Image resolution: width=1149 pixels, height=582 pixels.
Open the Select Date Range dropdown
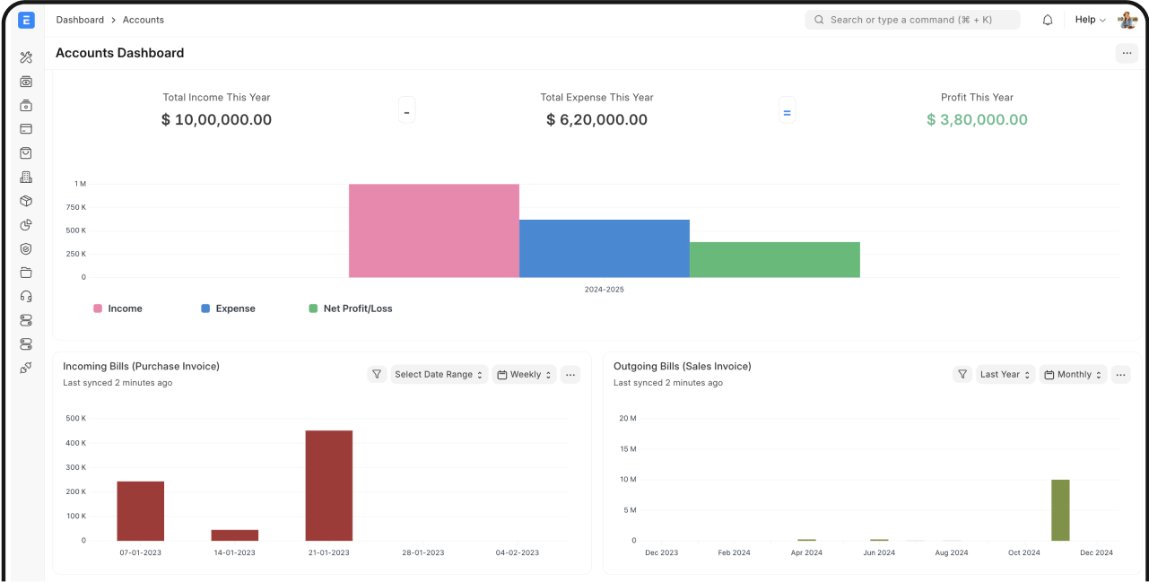pos(439,374)
